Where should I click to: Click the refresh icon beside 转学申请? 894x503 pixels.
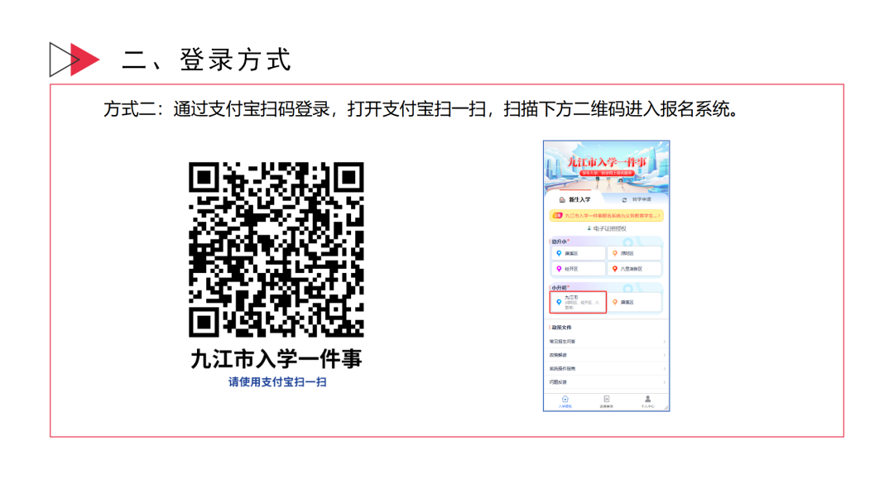tap(623, 199)
